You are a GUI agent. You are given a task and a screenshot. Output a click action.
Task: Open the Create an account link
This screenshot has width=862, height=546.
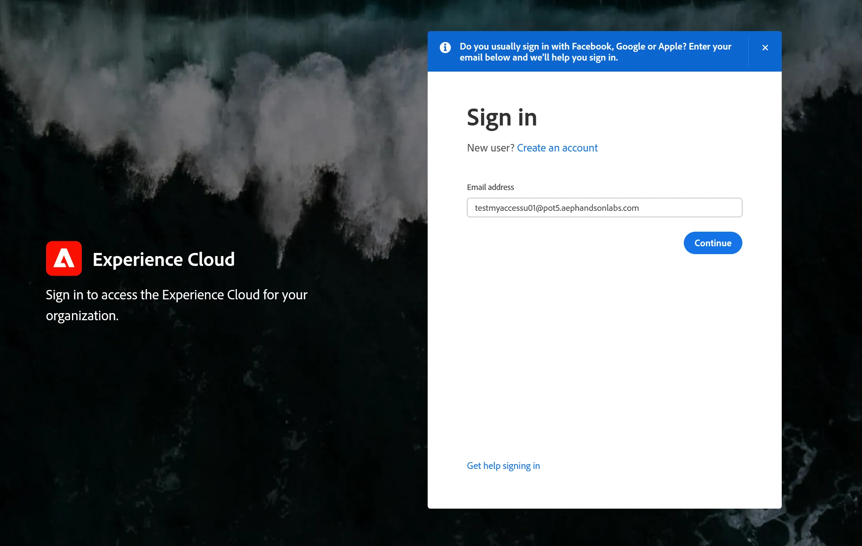pyautogui.click(x=557, y=148)
